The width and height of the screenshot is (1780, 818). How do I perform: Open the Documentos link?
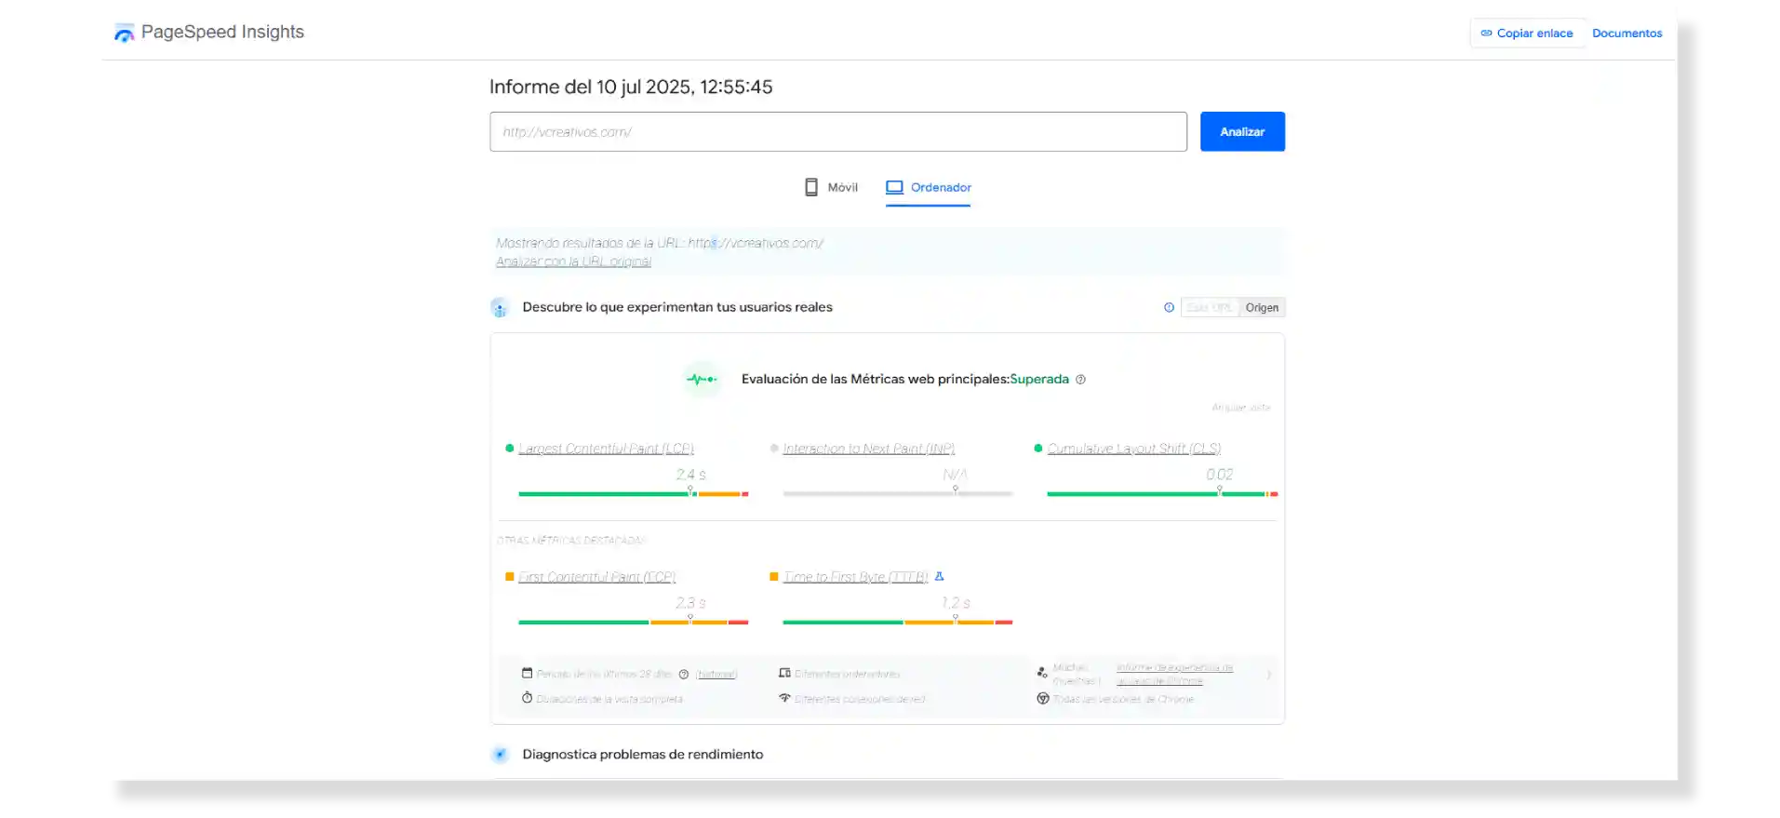1626,34
